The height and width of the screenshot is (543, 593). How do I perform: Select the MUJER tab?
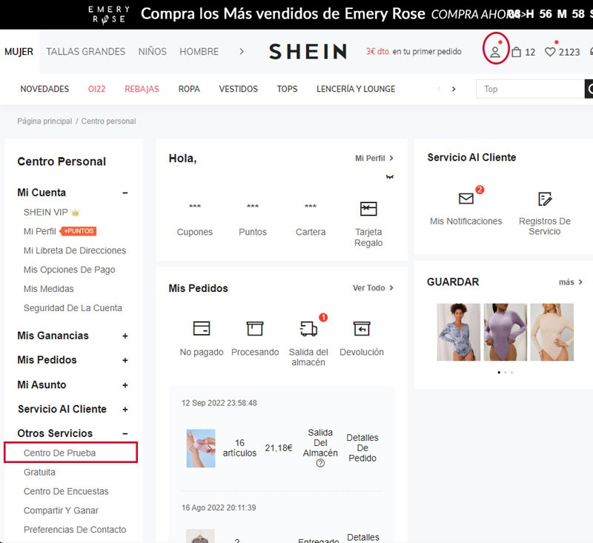tap(19, 51)
